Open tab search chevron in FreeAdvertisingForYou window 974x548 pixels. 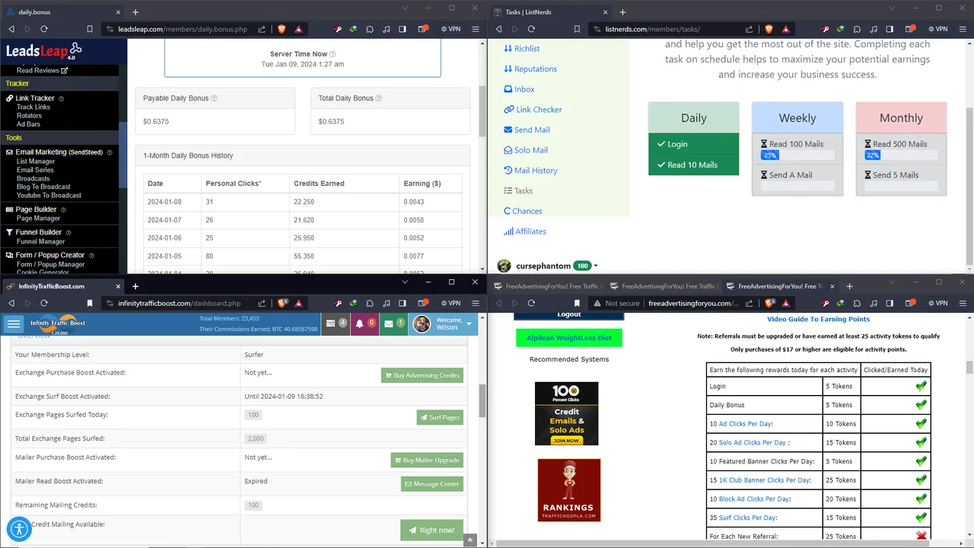point(891,282)
